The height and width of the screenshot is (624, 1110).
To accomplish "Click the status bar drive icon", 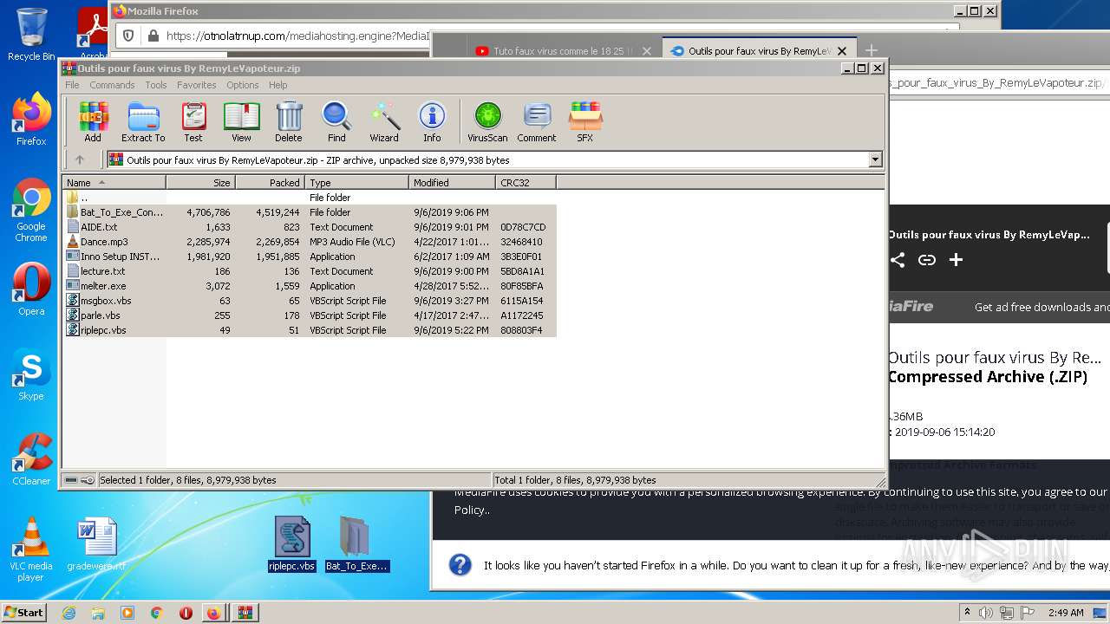I will point(71,480).
